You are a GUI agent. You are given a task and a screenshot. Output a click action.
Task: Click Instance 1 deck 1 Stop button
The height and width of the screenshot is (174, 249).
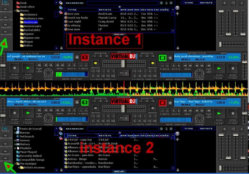(x=15, y=68)
